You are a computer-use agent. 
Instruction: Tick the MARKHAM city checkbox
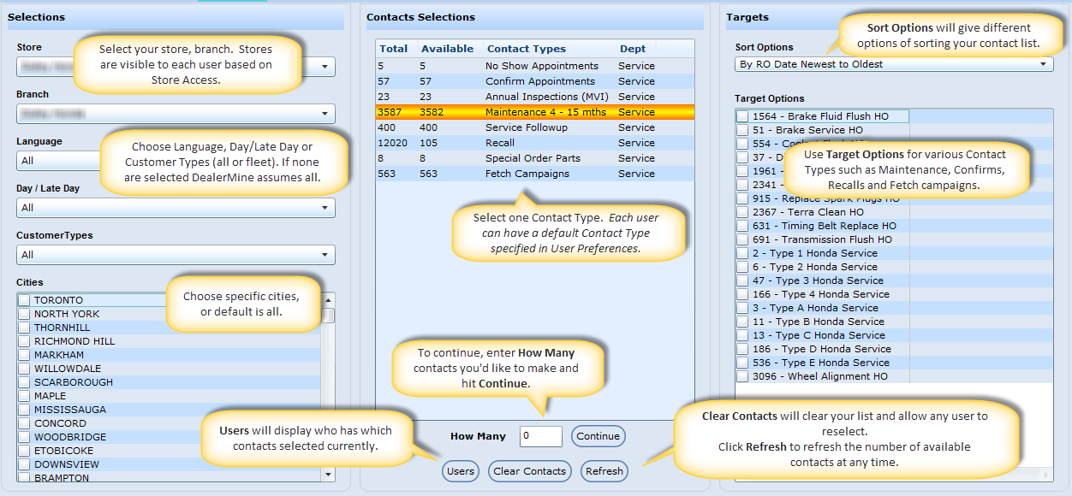coord(24,355)
